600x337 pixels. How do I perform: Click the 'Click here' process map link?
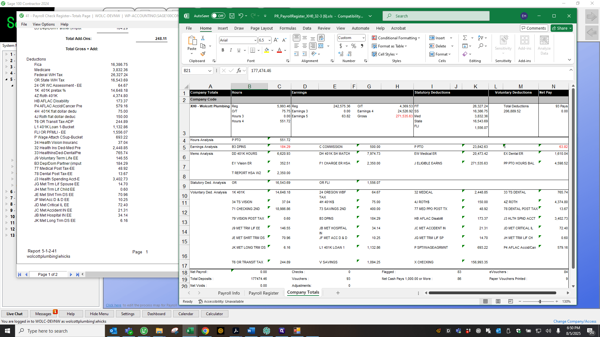pos(113,305)
